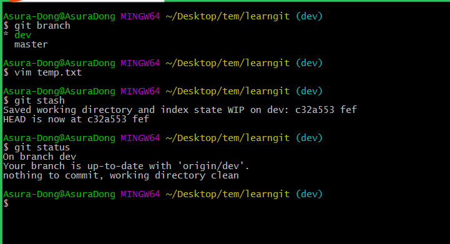Click the 'On branch dev' output line
The width and height of the screenshot is (450, 244).
pos(39,157)
